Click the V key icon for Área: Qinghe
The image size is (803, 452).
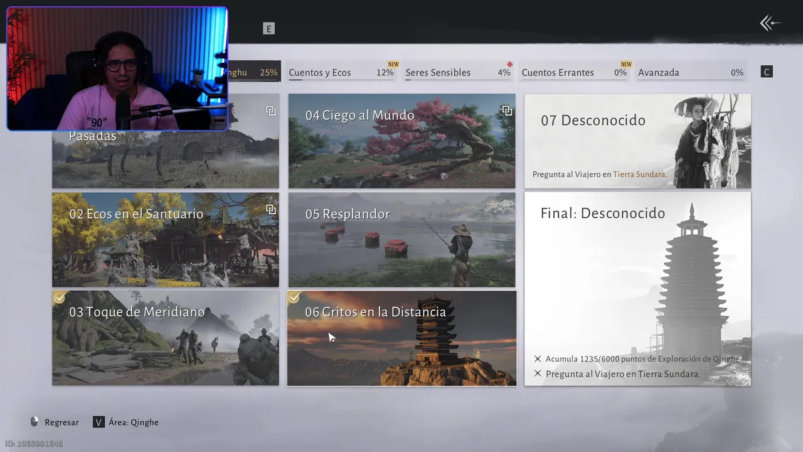point(98,422)
